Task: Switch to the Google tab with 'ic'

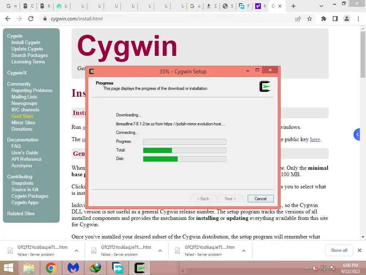Action: coord(195,6)
